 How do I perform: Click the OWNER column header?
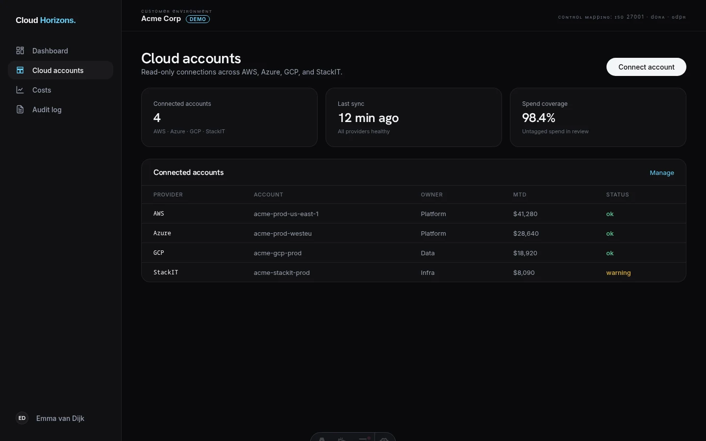431,195
